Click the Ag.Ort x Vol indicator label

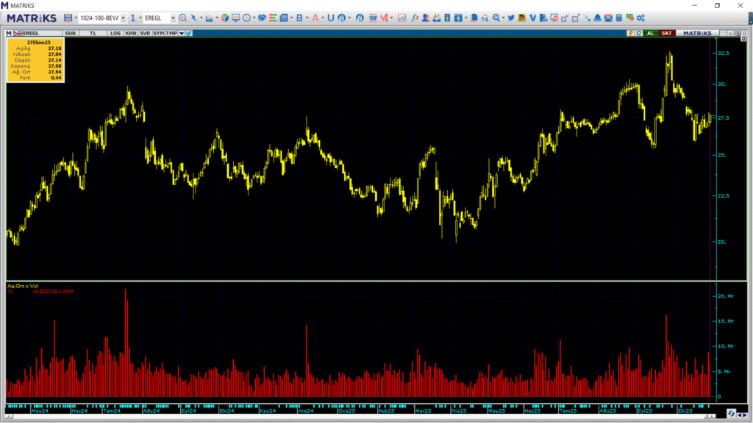click(x=23, y=286)
